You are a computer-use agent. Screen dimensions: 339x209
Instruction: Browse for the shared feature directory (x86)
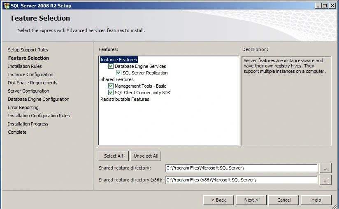click(325, 180)
